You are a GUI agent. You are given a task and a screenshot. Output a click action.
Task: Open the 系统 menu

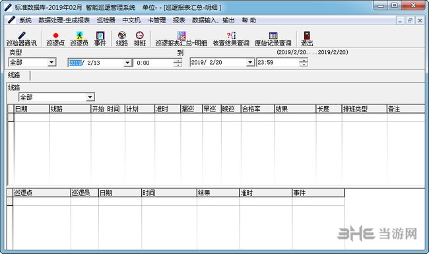click(25, 20)
